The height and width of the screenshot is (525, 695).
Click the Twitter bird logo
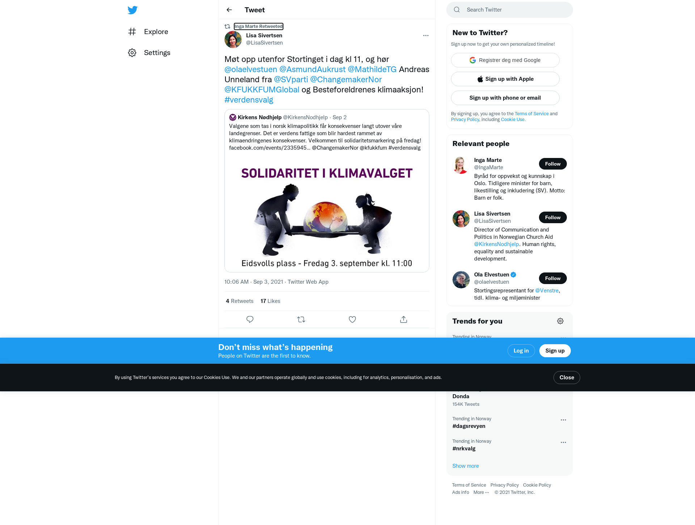[132, 10]
